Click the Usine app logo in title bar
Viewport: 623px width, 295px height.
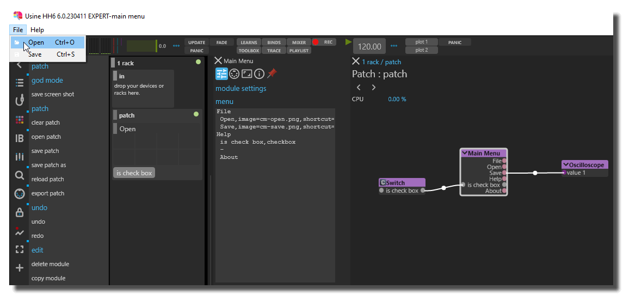coord(17,16)
